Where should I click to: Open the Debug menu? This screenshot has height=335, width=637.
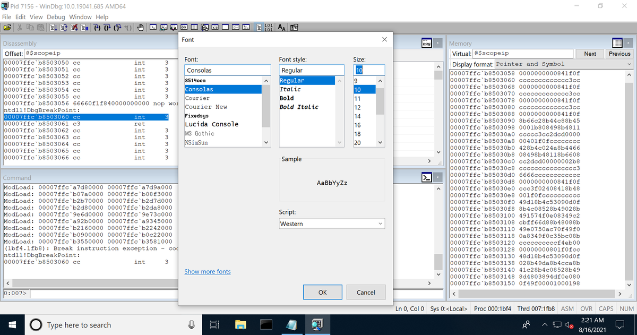(56, 17)
